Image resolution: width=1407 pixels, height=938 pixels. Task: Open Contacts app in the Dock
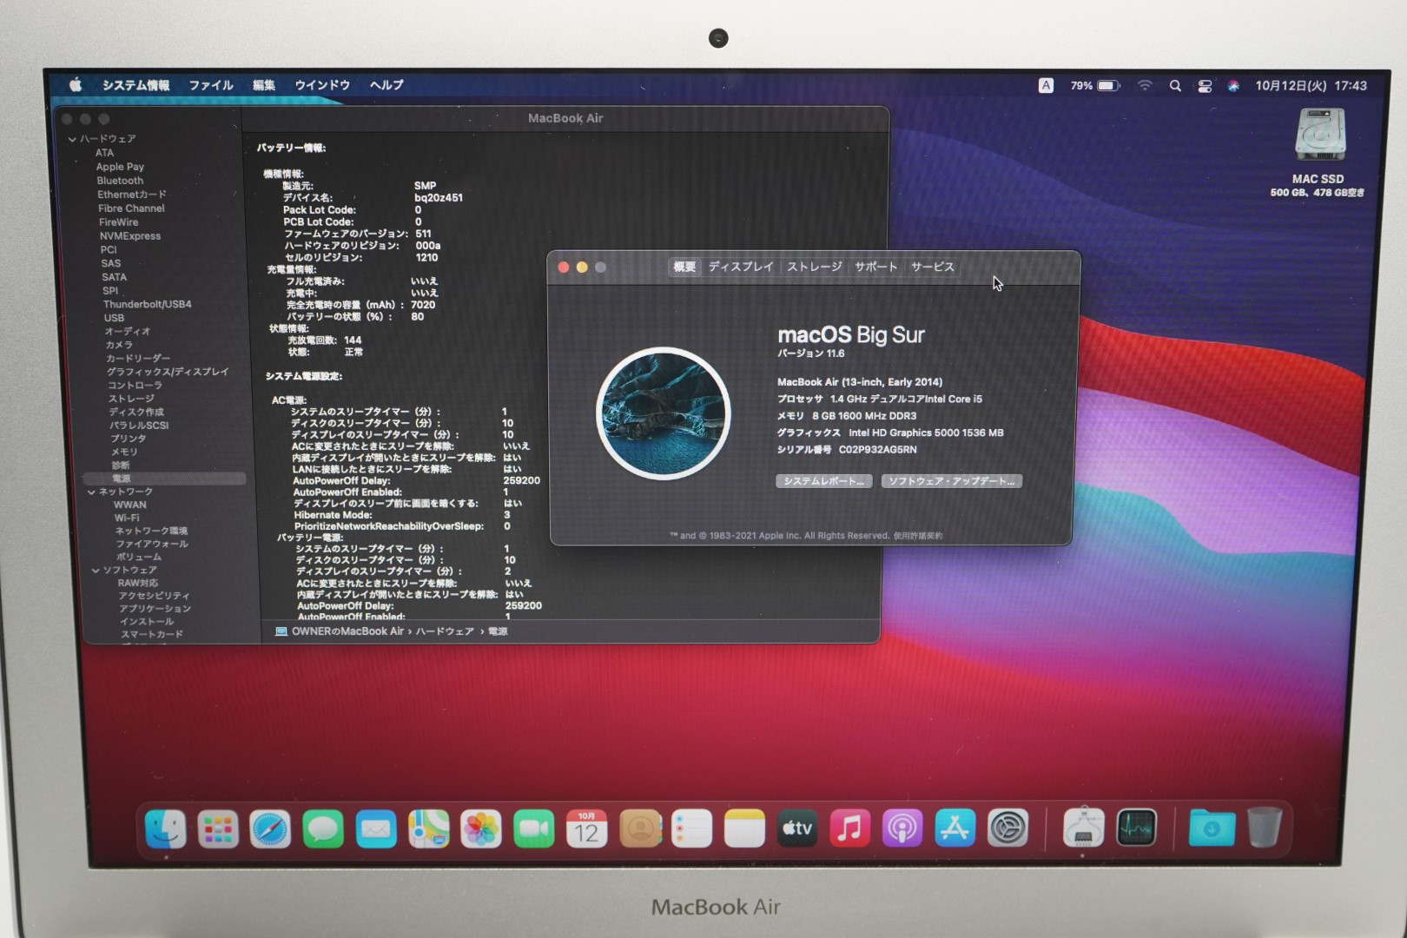[x=640, y=829]
